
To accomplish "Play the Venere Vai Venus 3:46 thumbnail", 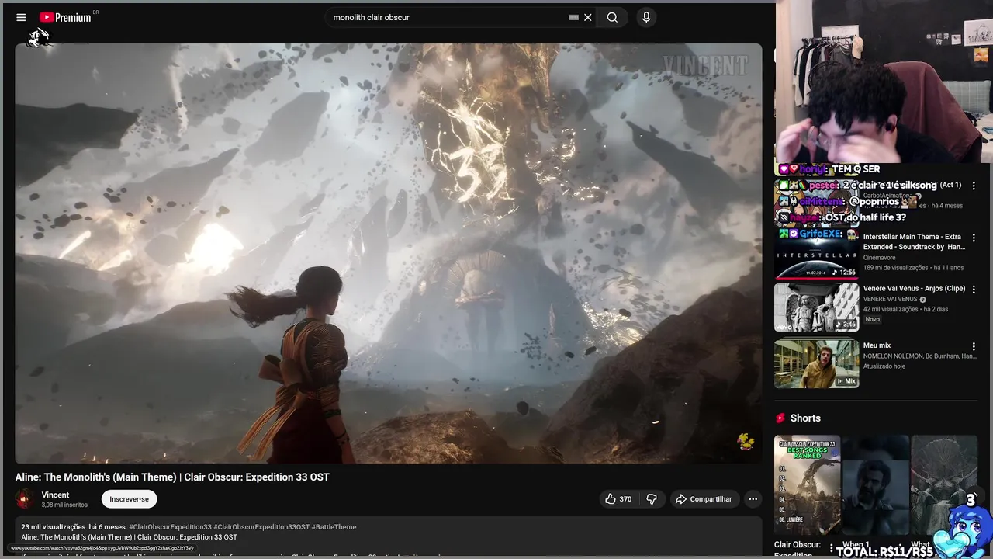I will (x=816, y=307).
